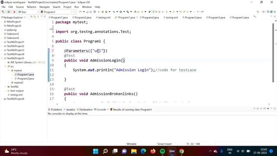Collapse the src folder node
Viewport: 277px width, 156px height.
[5, 66]
